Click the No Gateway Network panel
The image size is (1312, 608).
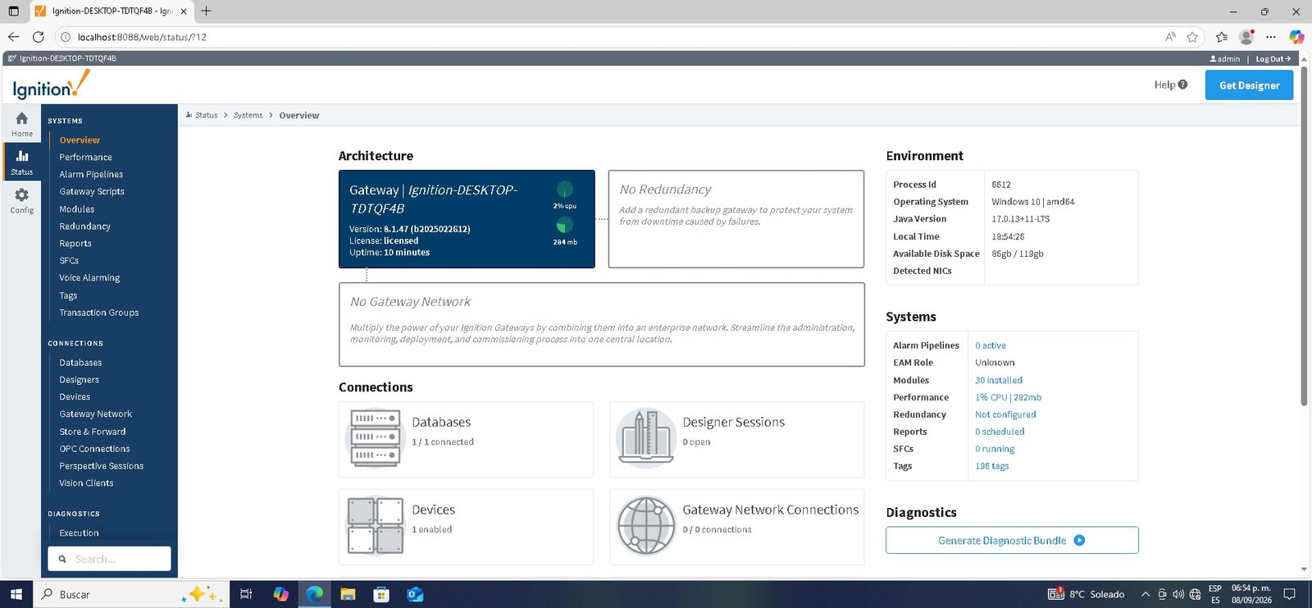coord(602,324)
